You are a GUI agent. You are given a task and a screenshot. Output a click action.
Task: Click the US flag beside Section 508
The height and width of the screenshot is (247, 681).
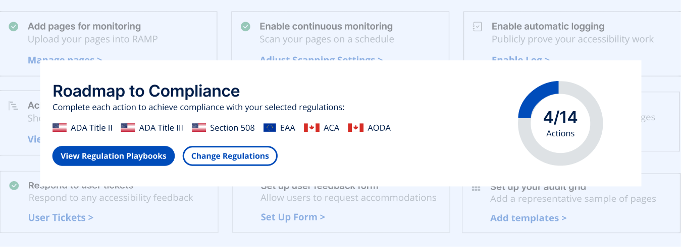coord(199,128)
